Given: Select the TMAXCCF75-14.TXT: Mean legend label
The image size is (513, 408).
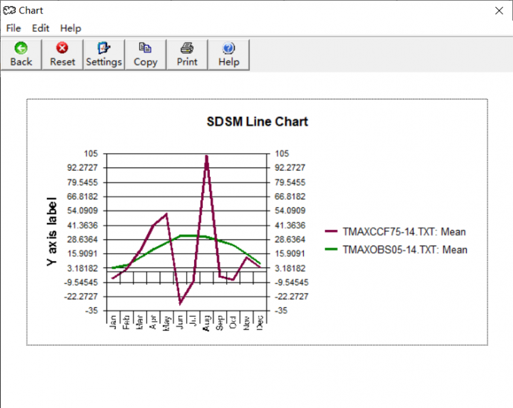Looking at the screenshot, I should point(404,232).
